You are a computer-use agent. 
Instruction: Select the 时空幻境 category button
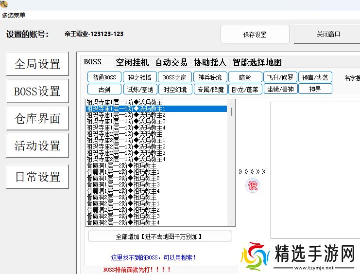pyautogui.click(x=174, y=89)
